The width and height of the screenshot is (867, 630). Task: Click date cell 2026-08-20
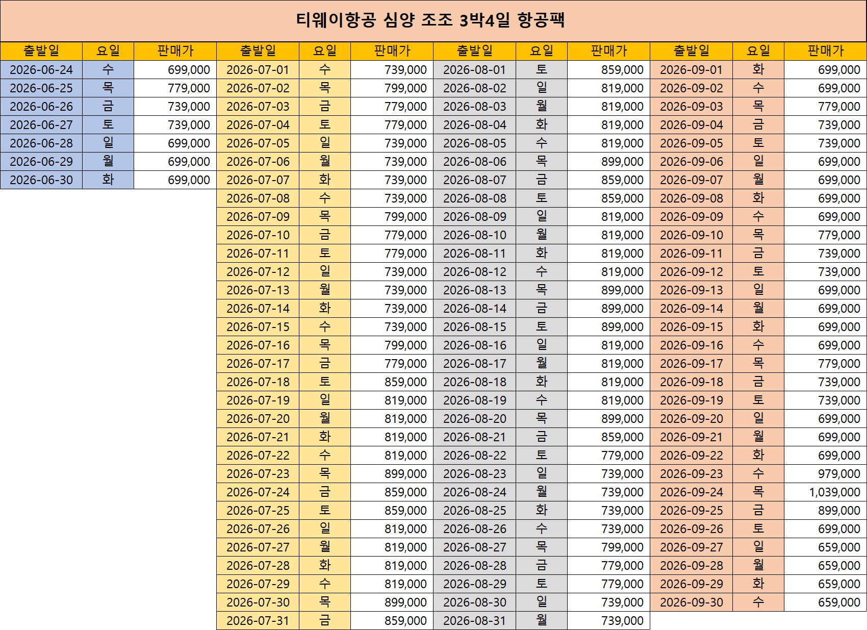pyautogui.click(x=474, y=419)
